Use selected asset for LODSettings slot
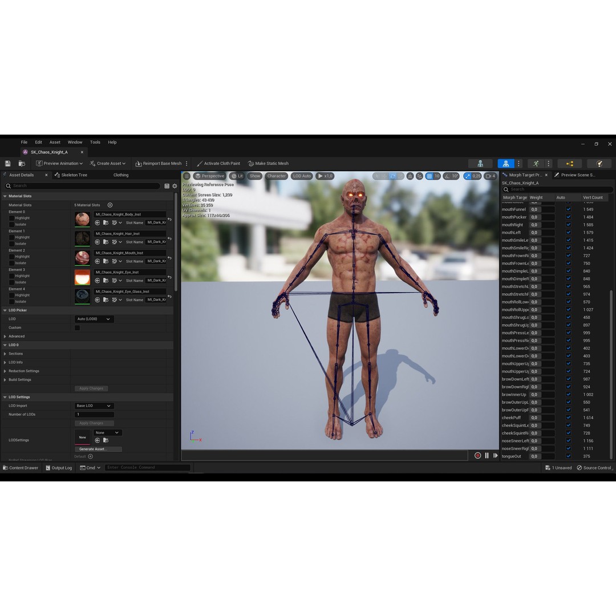The width and height of the screenshot is (616, 616). pyautogui.click(x=98, y=440)
